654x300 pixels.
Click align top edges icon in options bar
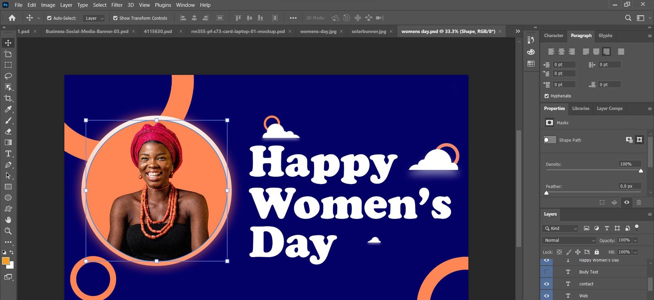[x=238, y=18]
